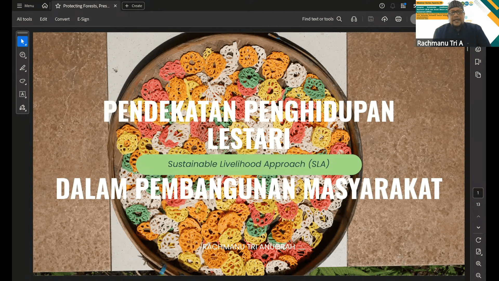Open the fill and sign pen tool
Image resolution: width=499 pixels, height=281 pixels.
22,107
